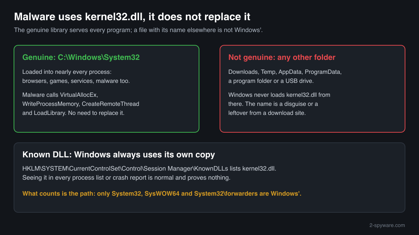Click the orange line 'What counts is the path'

pos(162,194)
